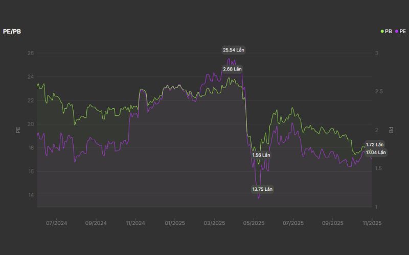Click the 25.54 Lần peak label
The image size is (409, 255).
[234, 50]
